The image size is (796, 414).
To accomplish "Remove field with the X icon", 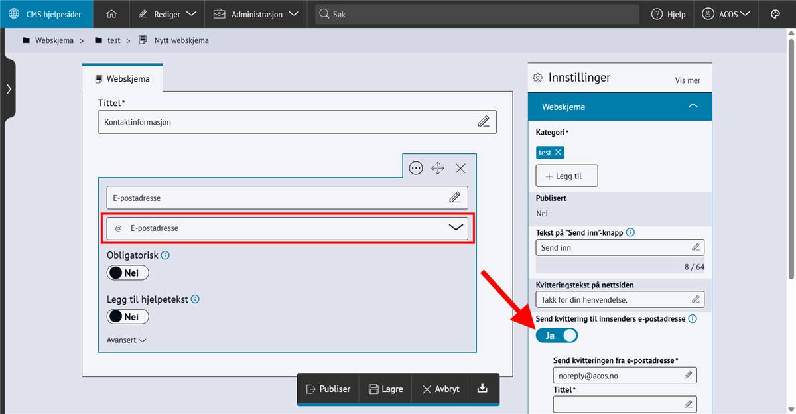I will 460,168.
